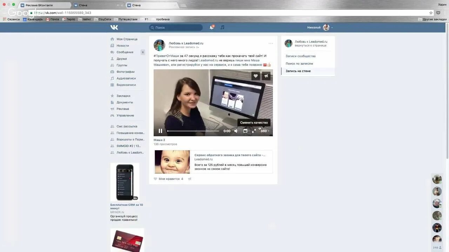Open the 360 video quality dropdown
The height and width of the screenshot is (252, 449).
click(264, 131)
